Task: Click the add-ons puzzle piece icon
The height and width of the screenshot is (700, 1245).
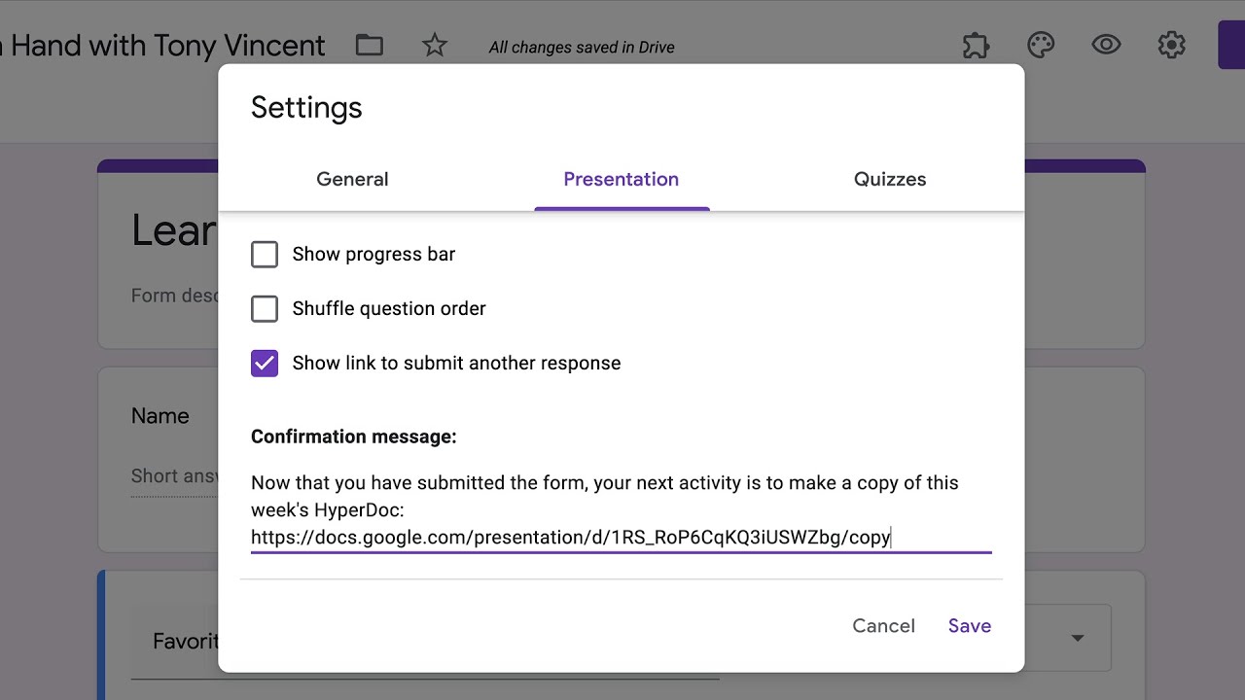Action: (976, 45)
